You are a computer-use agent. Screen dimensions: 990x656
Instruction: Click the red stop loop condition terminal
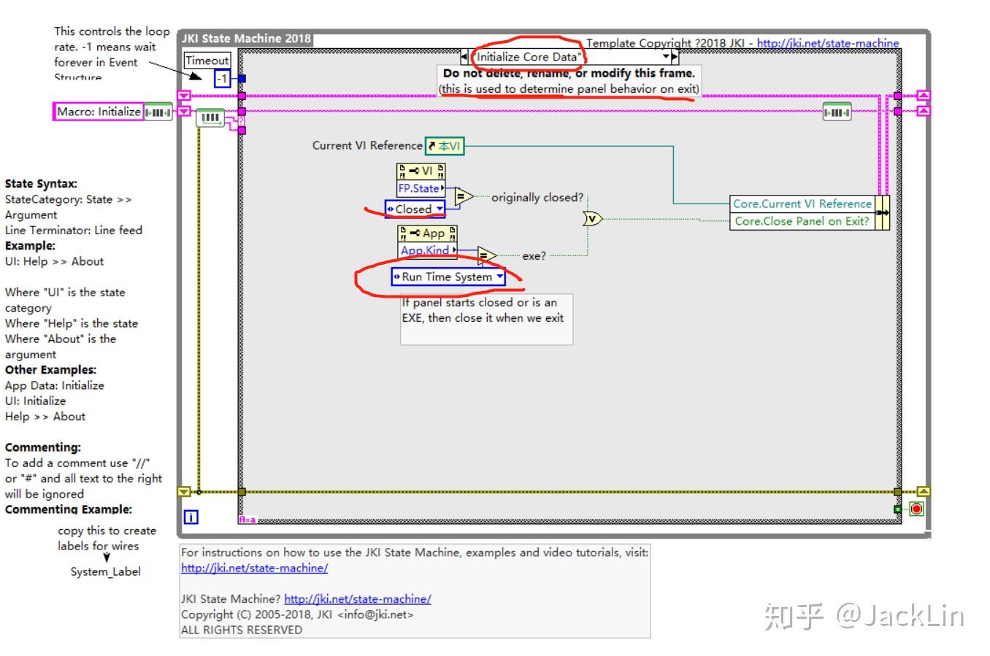pyautogui.click(x=916, y=509)
